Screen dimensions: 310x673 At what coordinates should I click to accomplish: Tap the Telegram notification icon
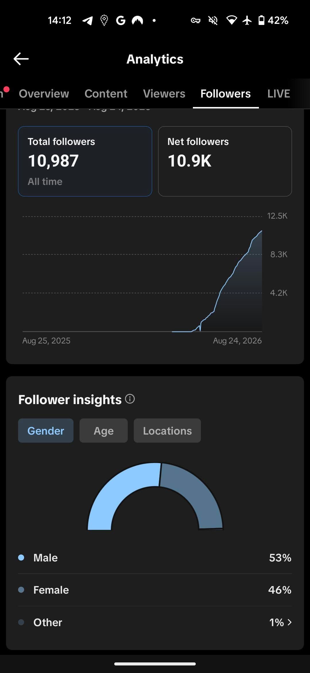[x=88, y=20]
